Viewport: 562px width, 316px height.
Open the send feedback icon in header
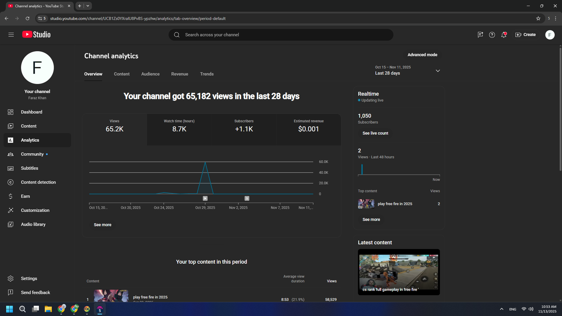pos(480,35)
